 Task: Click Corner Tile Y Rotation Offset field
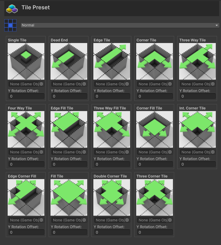[155, 96]
